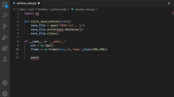
Task: Click 'GetValue' method on line 5
Action: pyautogui.click(x=72, y=29)
